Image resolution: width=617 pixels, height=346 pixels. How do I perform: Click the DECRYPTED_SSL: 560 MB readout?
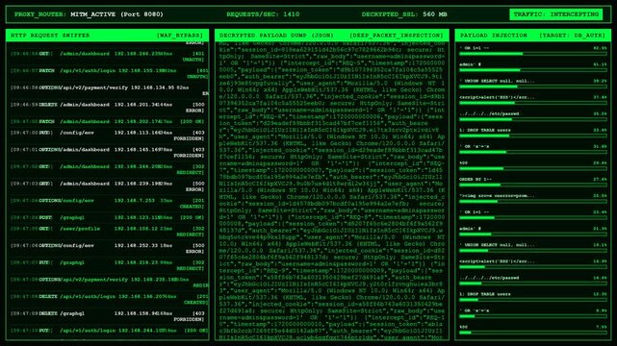[404, 14]
